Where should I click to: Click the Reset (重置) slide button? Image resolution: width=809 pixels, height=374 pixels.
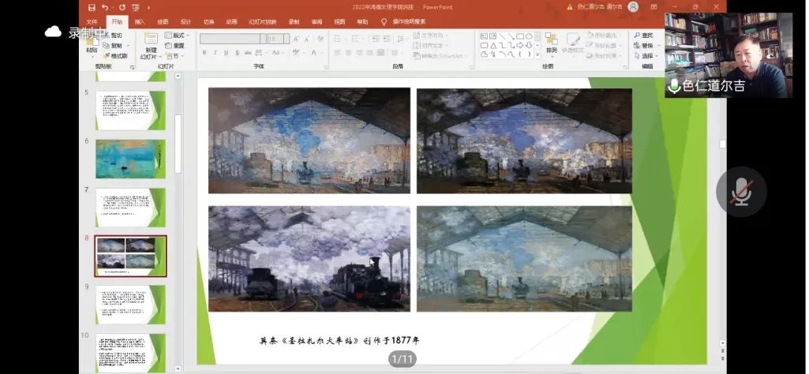pos(175,46)
